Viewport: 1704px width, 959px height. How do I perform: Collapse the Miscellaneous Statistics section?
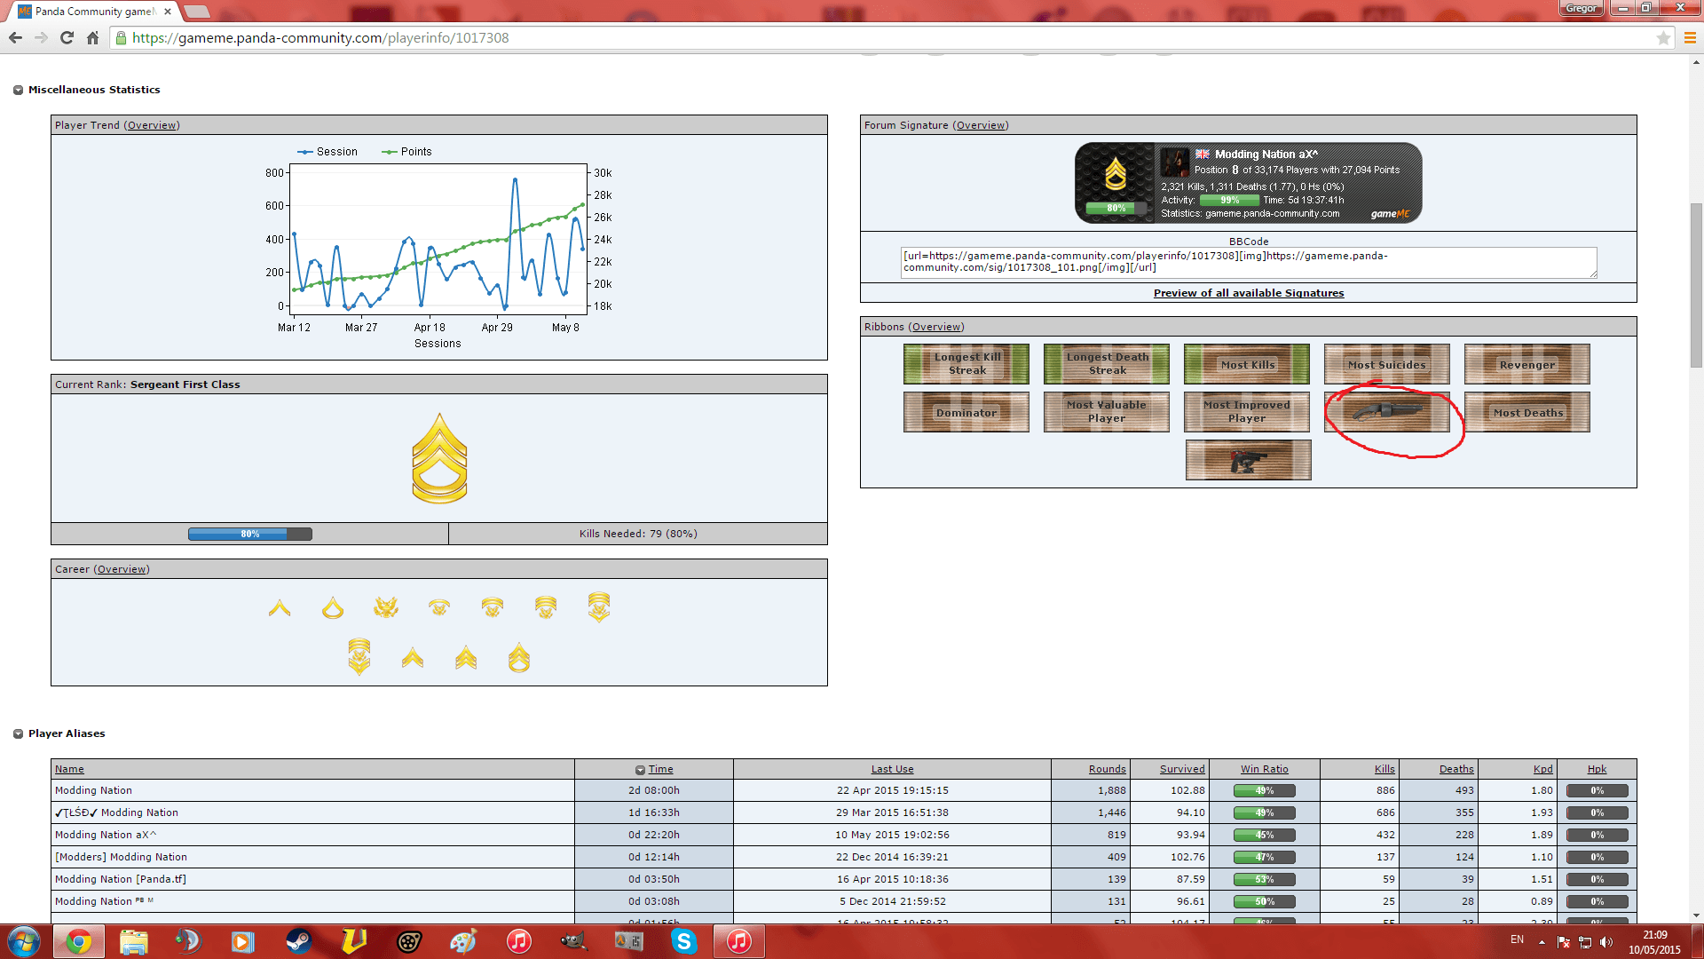pyautogui.click(x=18, y=90)
